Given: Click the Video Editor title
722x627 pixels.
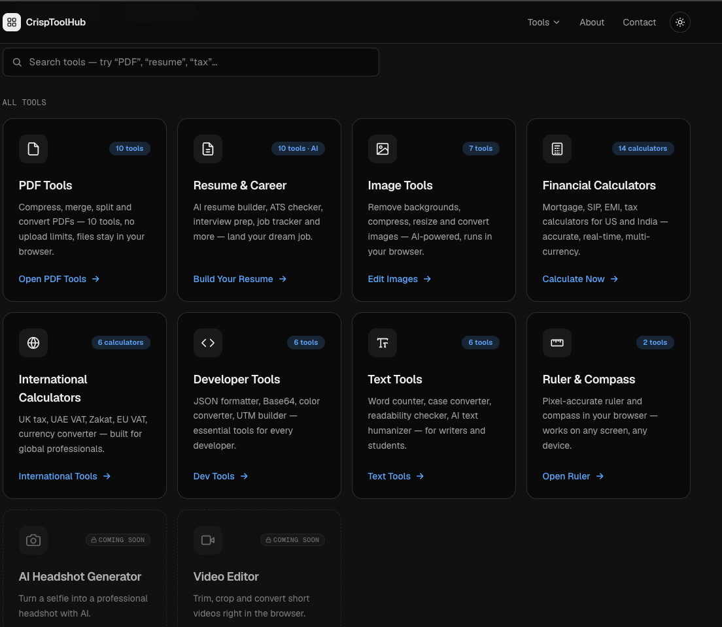Looking at the screenshot, I should click(226, 577).
